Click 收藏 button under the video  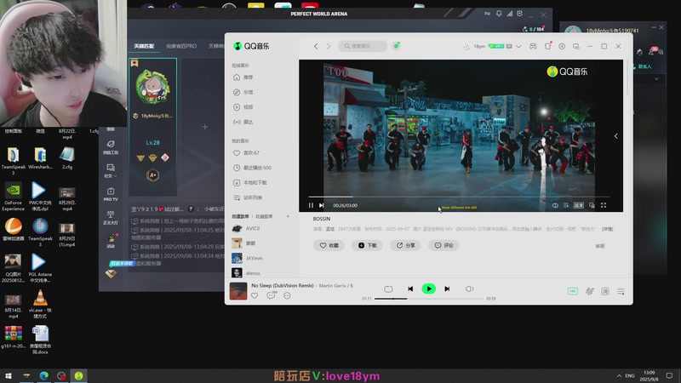329,245
